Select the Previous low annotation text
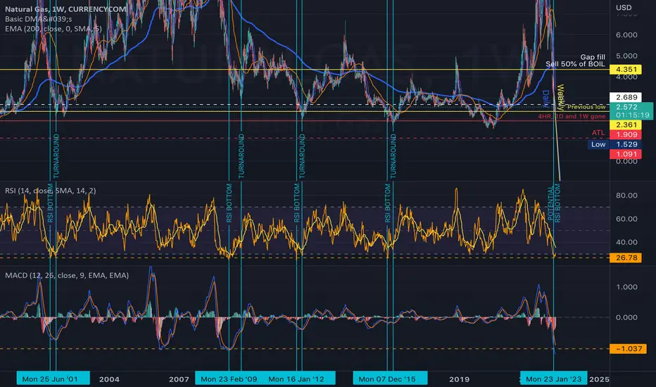The image size is (656, 387). [586, 107]
